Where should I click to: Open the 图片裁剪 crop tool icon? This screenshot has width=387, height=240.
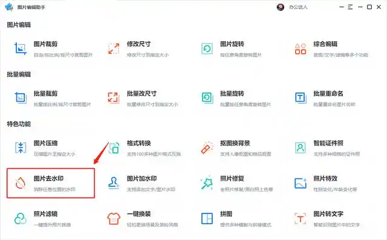click(x=21, y=48)
